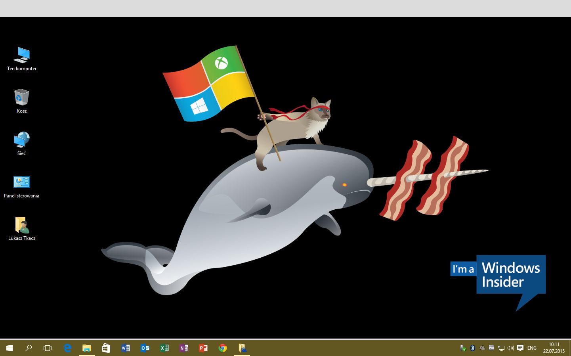Launch PowerPoint from the taskbar
This screenshot has height=356, width=571.
(x=203, y=348)
